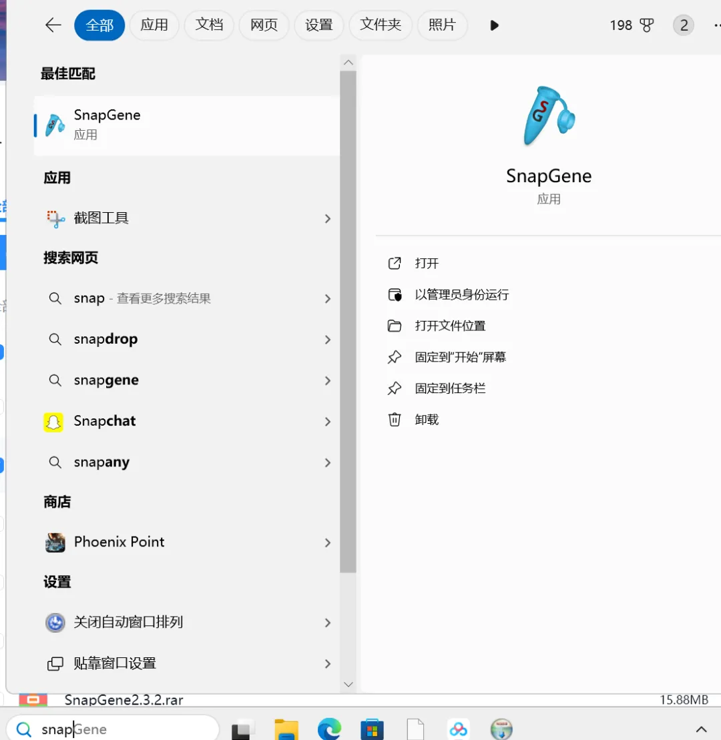
Task: Open SnapGene best match result
Action: click(x=187, y=125)
